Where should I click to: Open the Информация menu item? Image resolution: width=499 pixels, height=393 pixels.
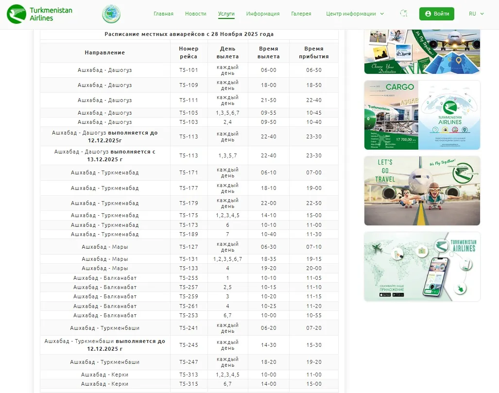click(x=263, y=14)
